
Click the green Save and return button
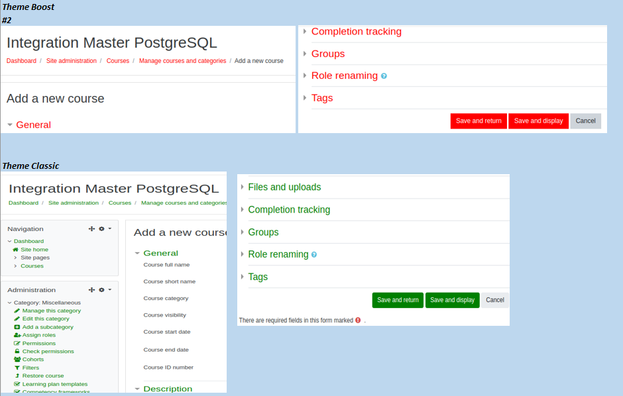point(398,300)
